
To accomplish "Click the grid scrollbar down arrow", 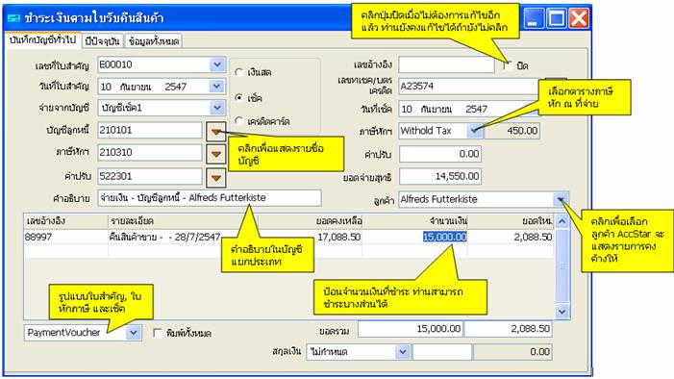I will 562,311.
